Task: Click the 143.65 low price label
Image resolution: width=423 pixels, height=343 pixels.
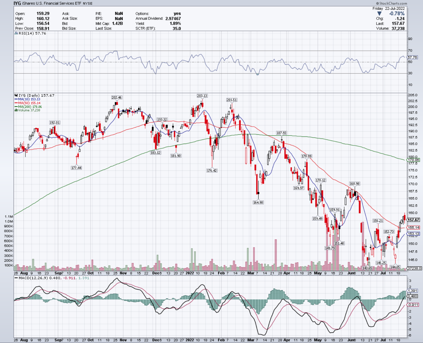Action: (x=367, y=268)
